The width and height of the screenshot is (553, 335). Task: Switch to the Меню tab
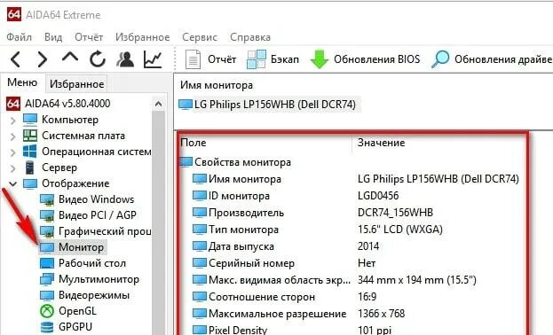click(22, 82)
